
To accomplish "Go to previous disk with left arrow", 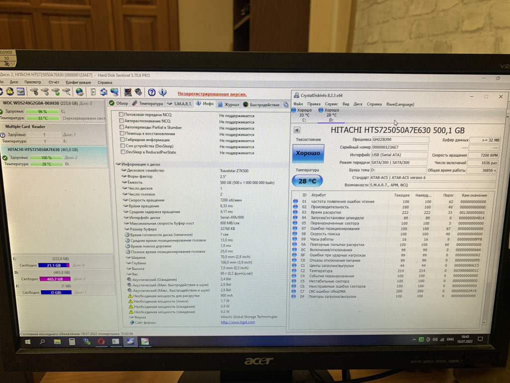I will [297, 130].
